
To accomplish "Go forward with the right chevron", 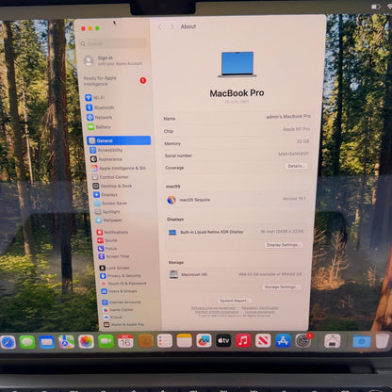I will (171, 26).
